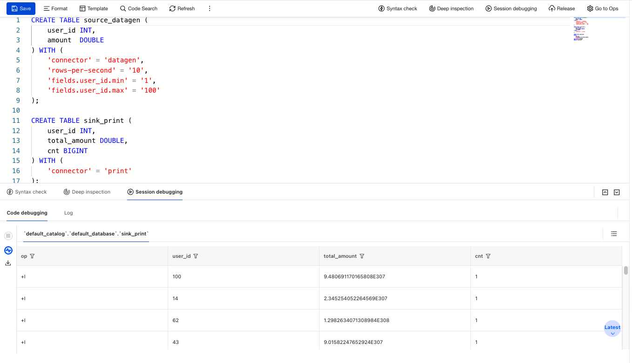
Task: Click the 'rows-per-second' code line
Action: click(x=97, y=70)
